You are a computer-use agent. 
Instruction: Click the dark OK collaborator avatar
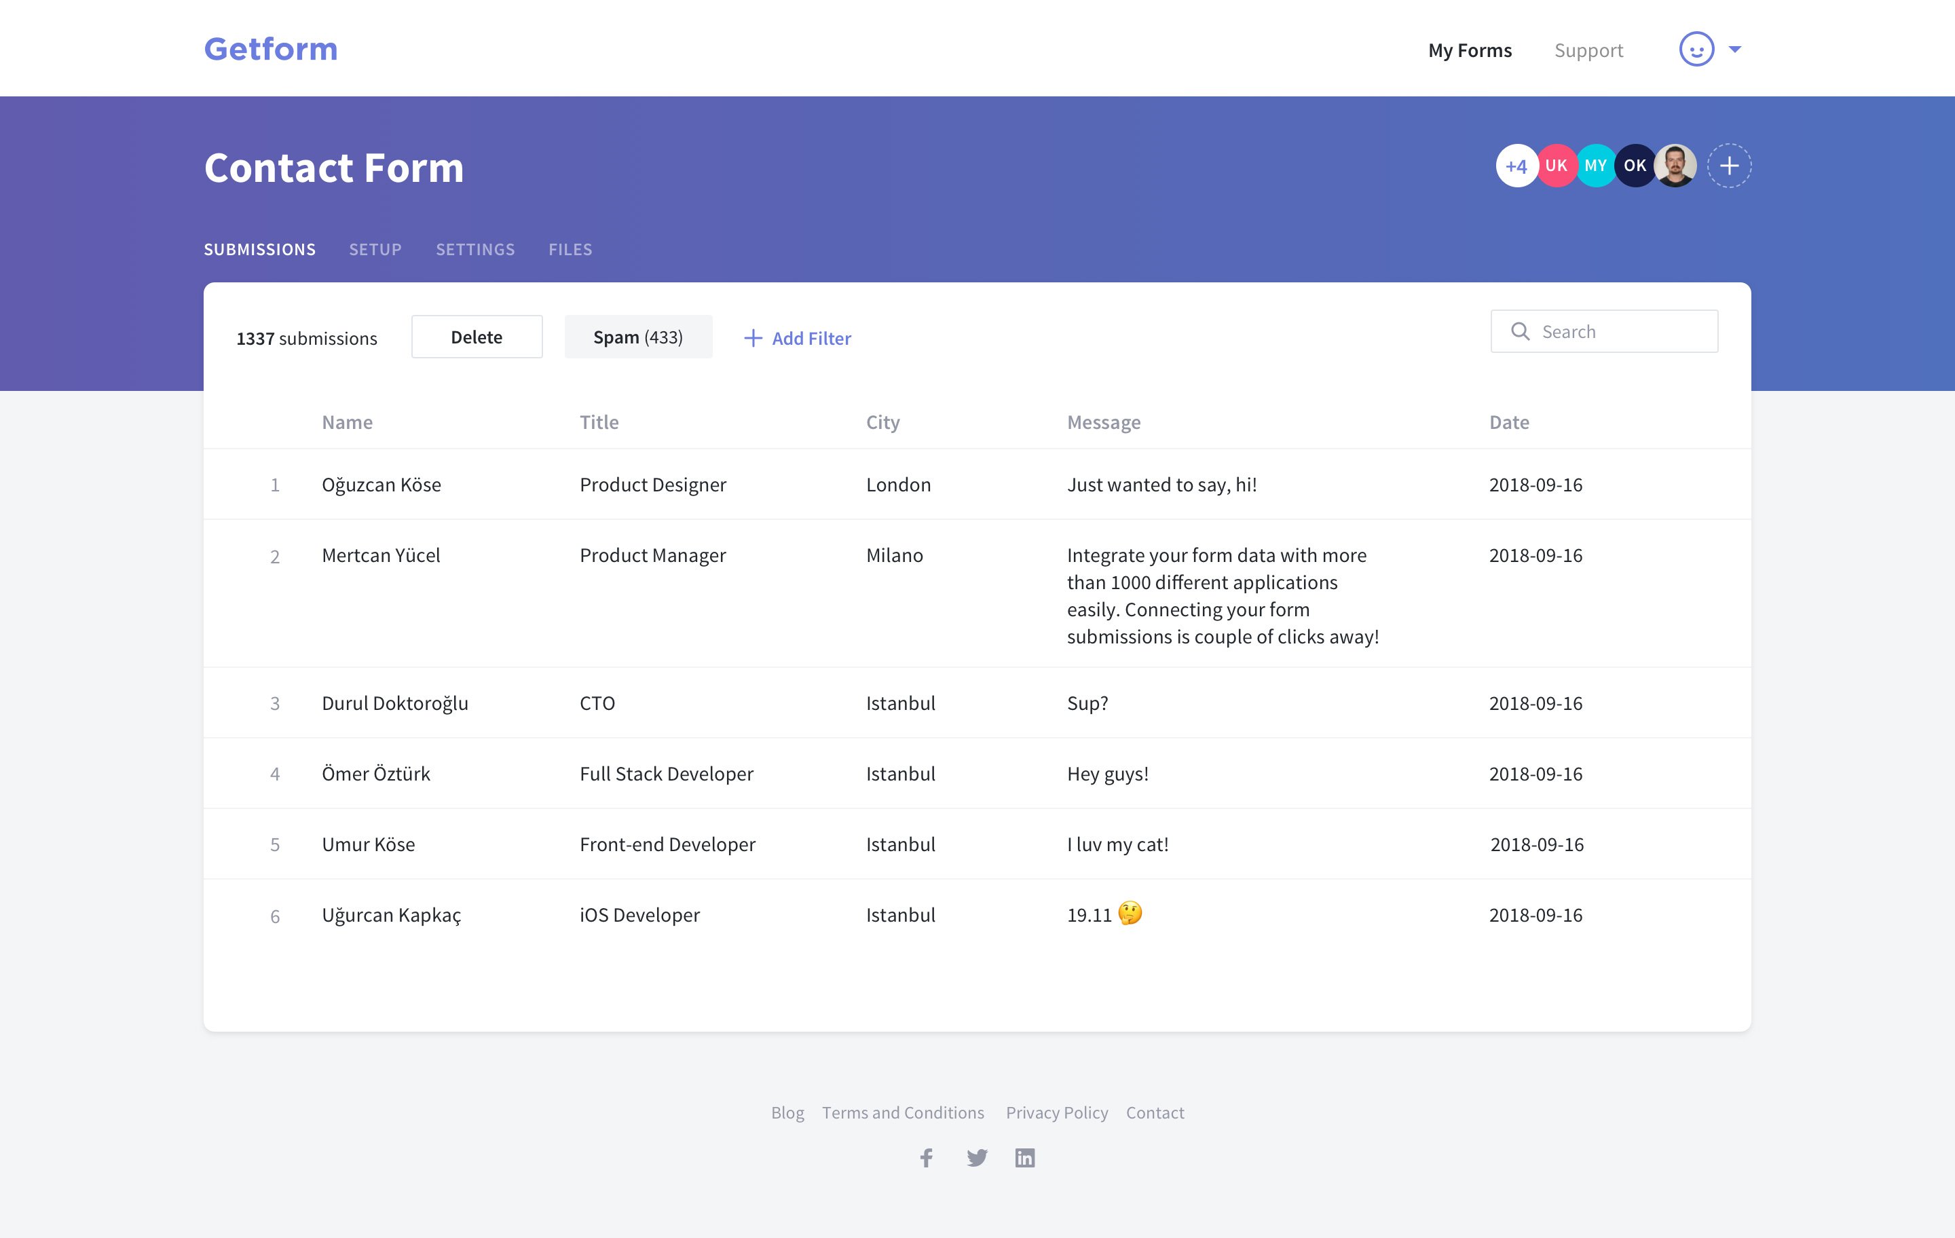point(1635,166)
